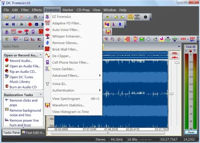This screenshot has height=143, width=200.
Task: Open Voice ID from the menu
Action: pyautogui.click(x=73, y=84)
